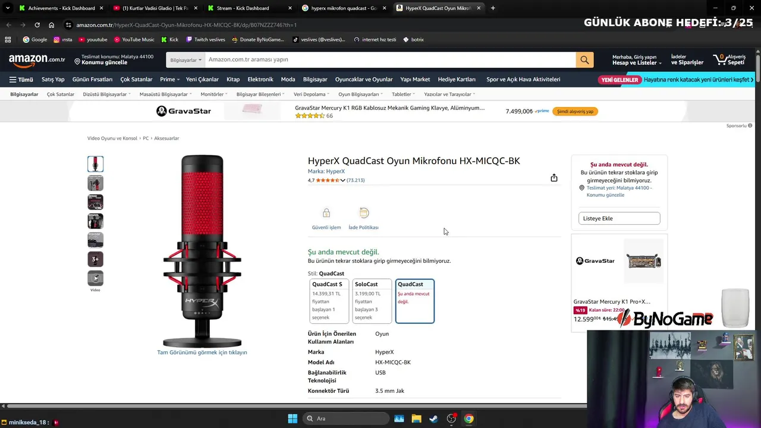Open the apps grid in bookmarks bar
761x428 pixels.
pos(8,39)
